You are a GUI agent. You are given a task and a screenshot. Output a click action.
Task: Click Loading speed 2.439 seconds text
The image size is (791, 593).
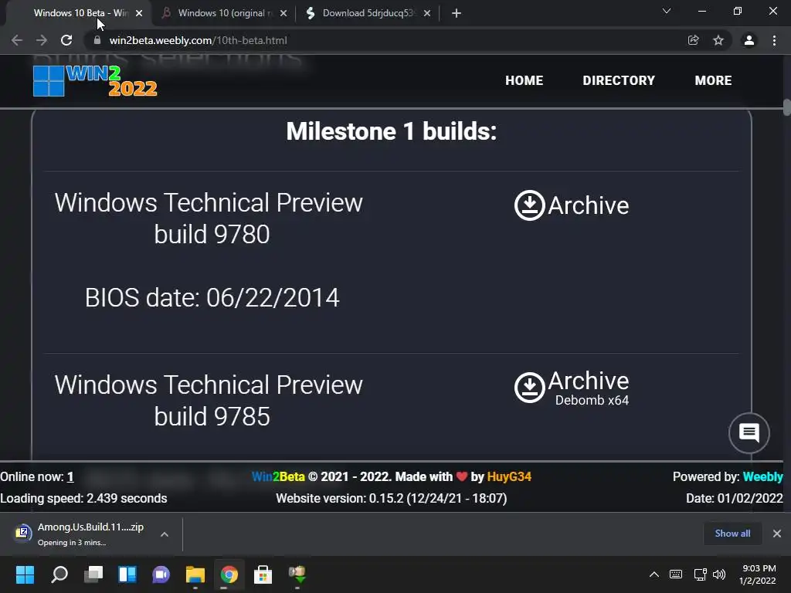click(x=83, y=499)
